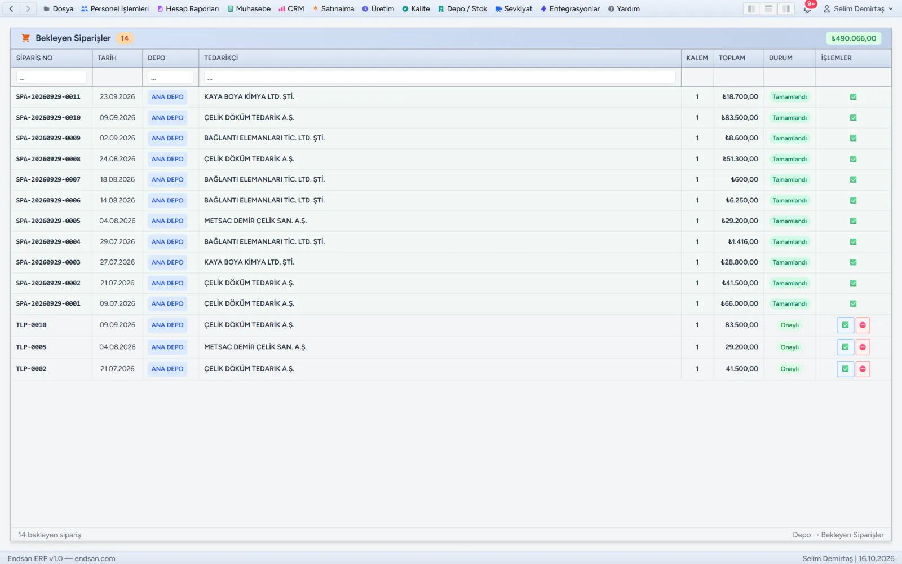Click check icon for SPA-20260929-0005
This screenshot has height=564, width=902.
pyautogui.click(x=853, y=221)
